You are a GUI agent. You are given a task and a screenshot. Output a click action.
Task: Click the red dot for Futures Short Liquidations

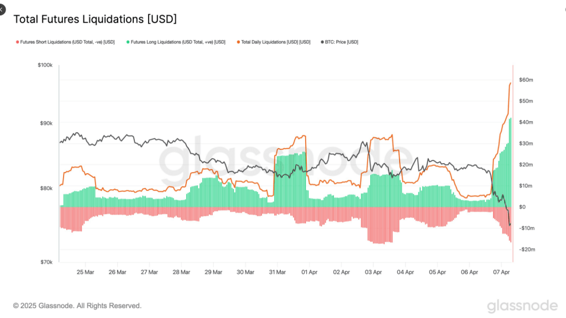coord(17,42)
